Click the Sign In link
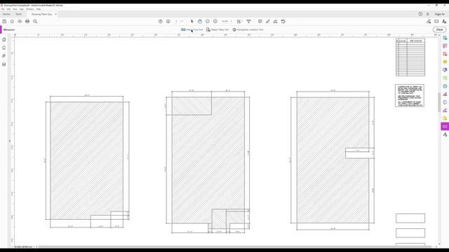 pyautogui.click(x=440, y=14)
